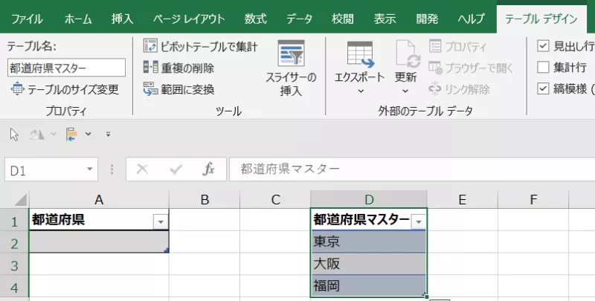Click the エクスポート table icon
595x301 pixels.
(x=360, y=54)
